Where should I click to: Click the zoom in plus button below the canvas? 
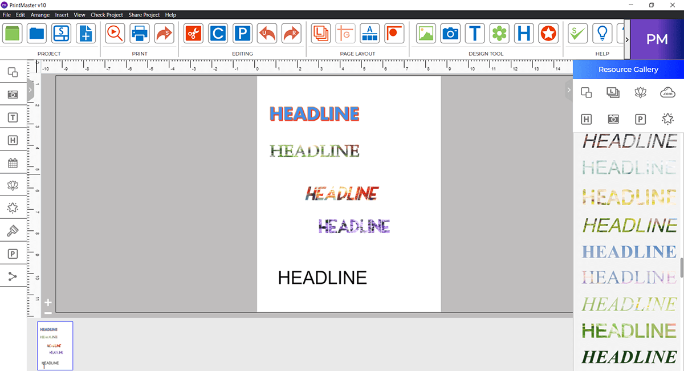(x=48, y=303)
